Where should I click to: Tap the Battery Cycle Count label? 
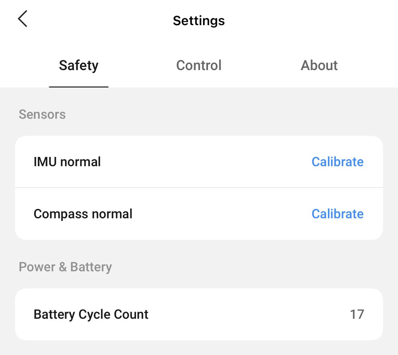(x=91, y=315)
